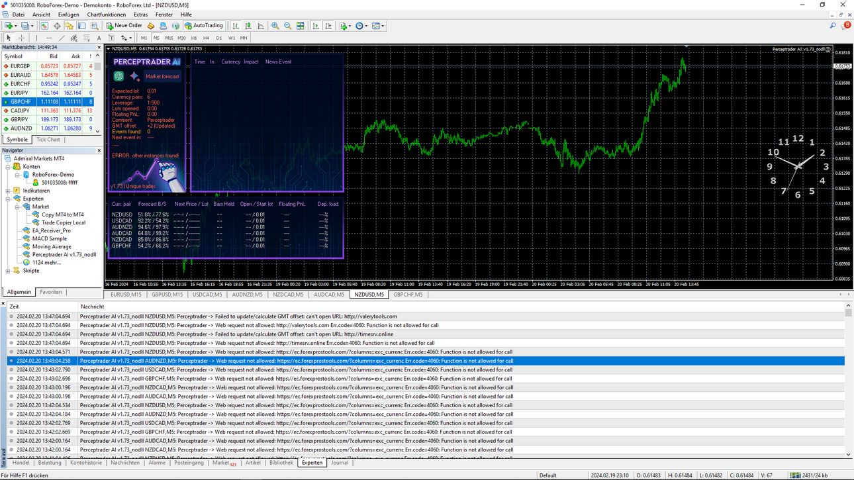Select the crosshair cursor tool
This screenshot has width=854, height=480.
click(x=21, y=38)
